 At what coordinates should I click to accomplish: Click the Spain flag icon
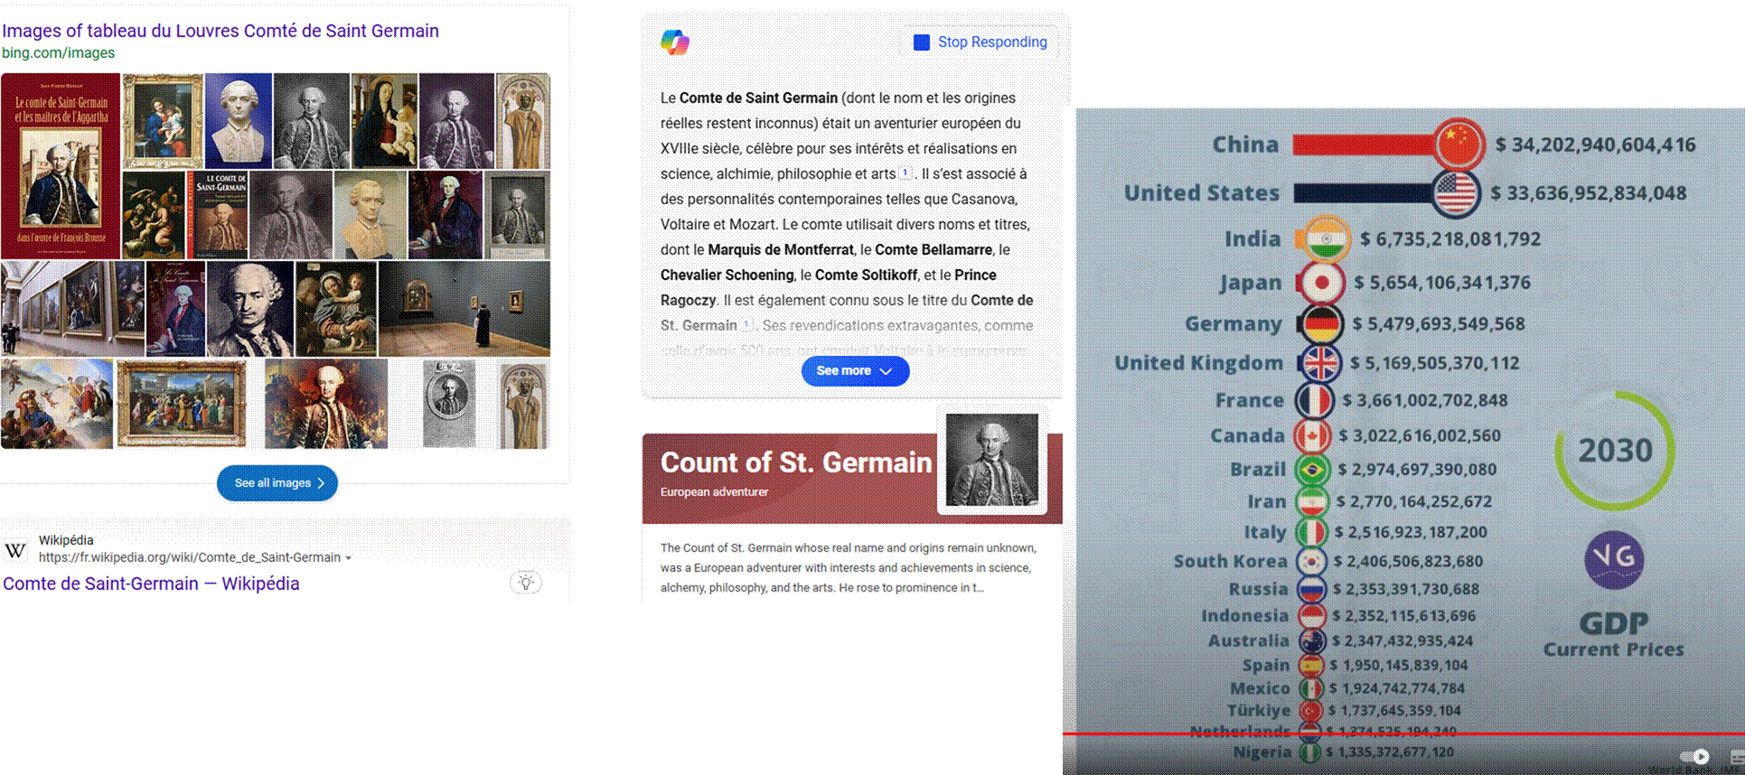[1310, 665]
